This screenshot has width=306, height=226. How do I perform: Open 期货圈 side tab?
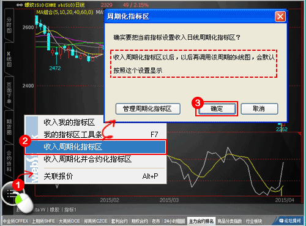click(9, 127)
